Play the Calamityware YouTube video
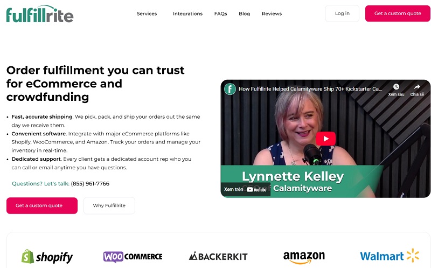431x268 pixels. point(325,139)
